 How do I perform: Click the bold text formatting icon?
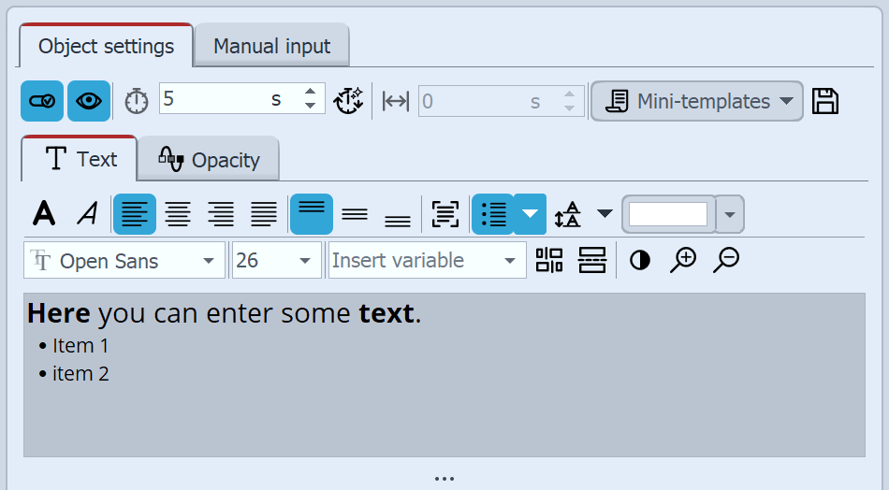(43, 214)
